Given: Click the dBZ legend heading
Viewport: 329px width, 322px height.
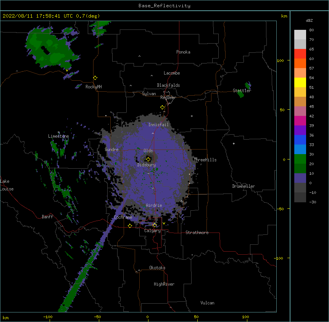Looking at the screenshot, I should [309, 20].
